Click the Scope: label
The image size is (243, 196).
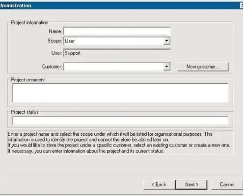(x=55, y=41)
